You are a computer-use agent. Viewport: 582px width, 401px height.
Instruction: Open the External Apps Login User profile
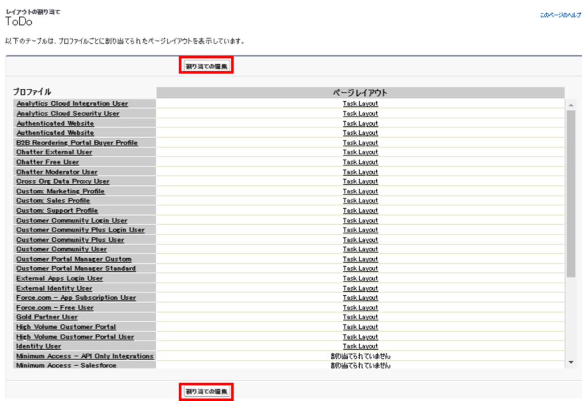59,279
